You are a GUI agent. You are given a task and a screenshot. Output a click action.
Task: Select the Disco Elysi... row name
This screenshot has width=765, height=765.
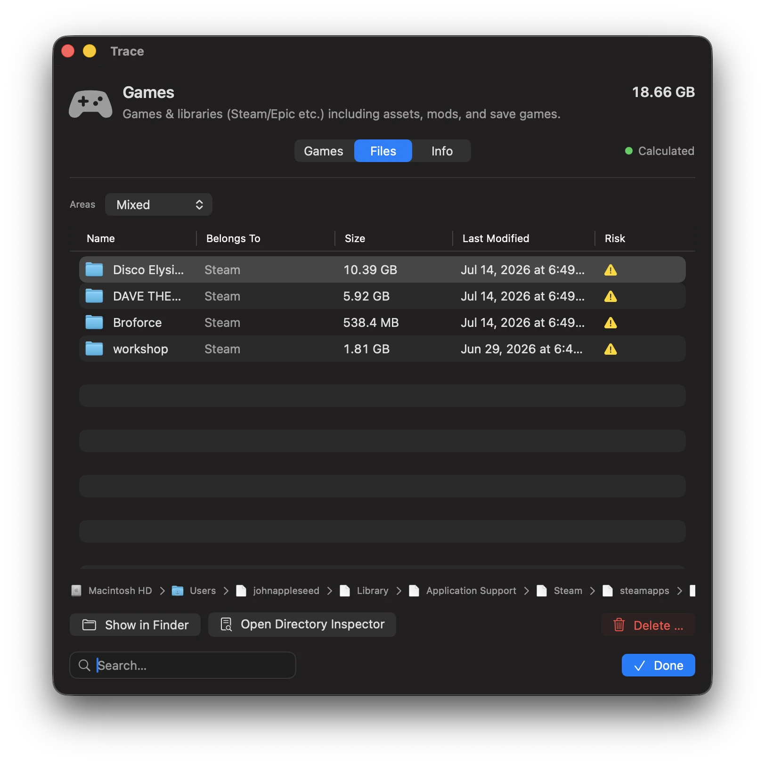[x=148, y=270]
